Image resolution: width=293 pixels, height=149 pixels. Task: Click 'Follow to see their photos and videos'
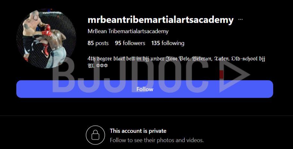coord(157,140)
